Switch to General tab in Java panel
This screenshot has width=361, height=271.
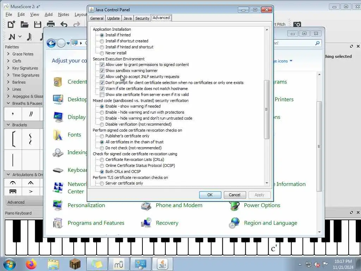[97, 18]
